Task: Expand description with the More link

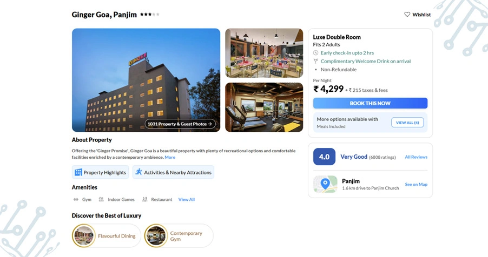Action: click(x=170, y=157)
